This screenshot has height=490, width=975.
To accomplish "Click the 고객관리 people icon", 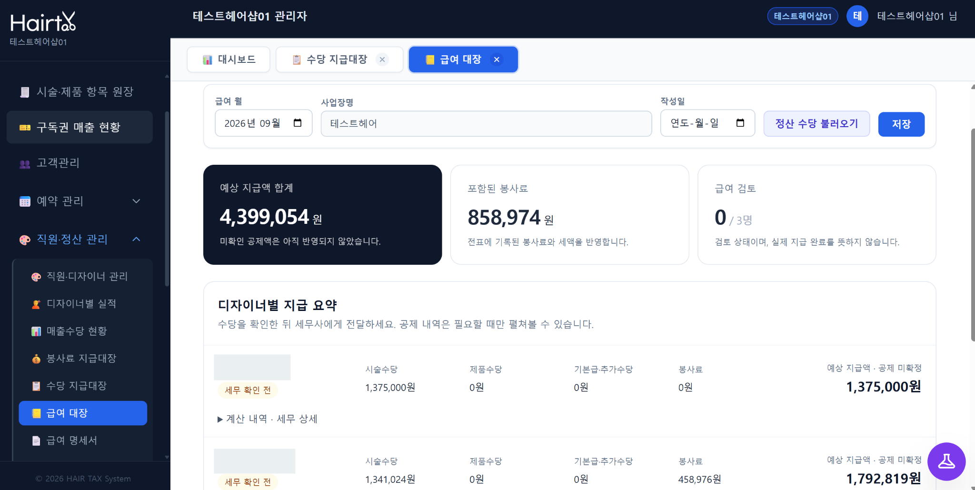I will click(25, 163).
